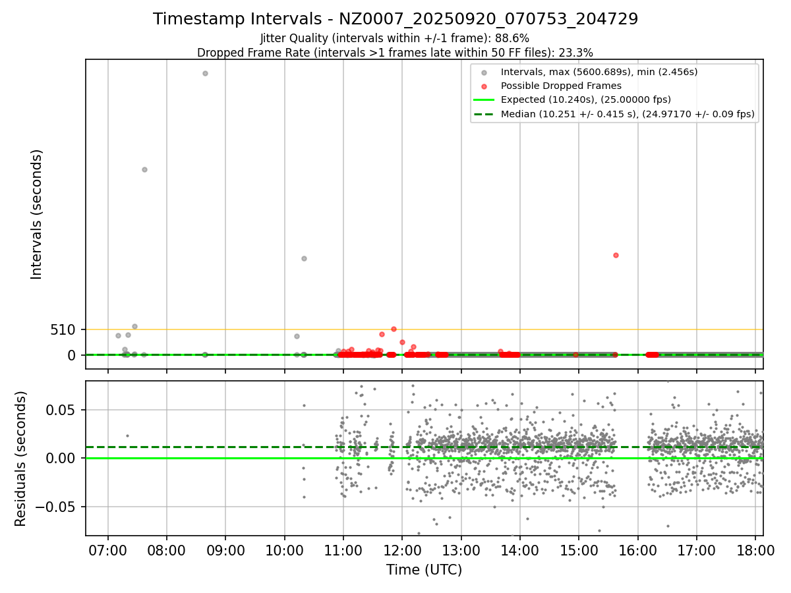Click legend entry Median (10.251 +/- 0.415 s)
The width and height of the screenshot is (791, 593).
click(x=628, y=114)
